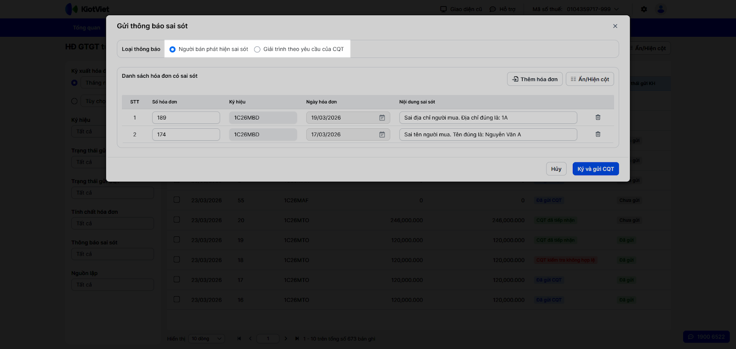This screenshot has height=349, width=736.
Task: Click the KiotViet logo
Action: pos(87,9)
